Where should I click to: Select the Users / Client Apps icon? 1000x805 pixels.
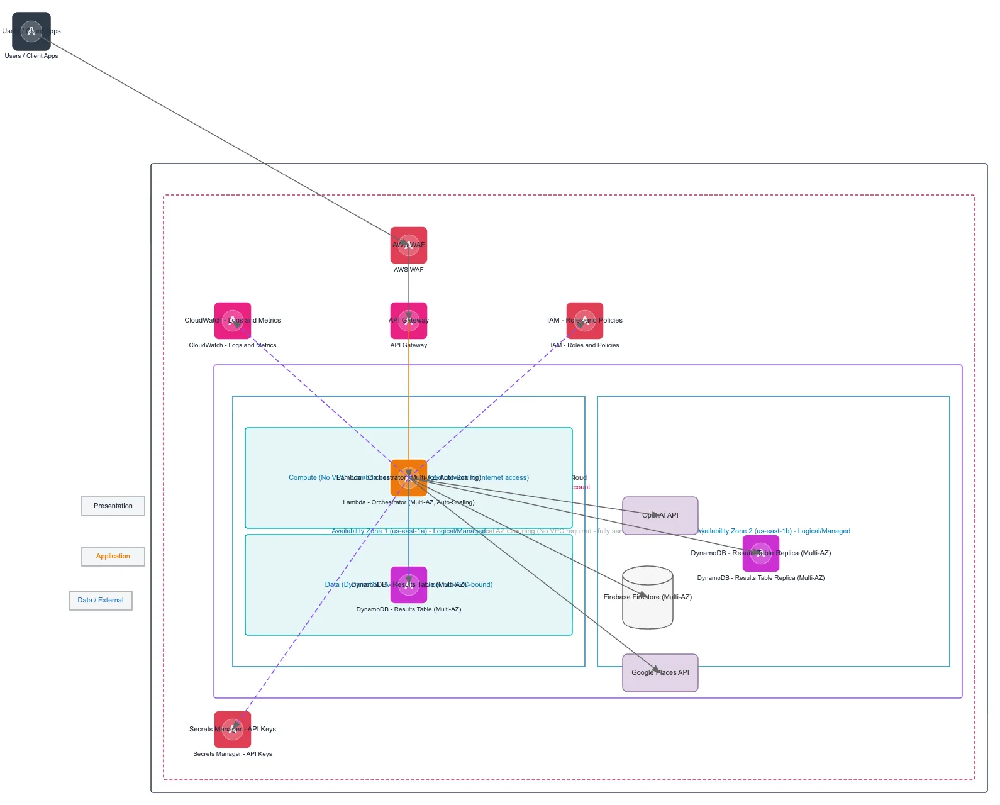point(31,31)
